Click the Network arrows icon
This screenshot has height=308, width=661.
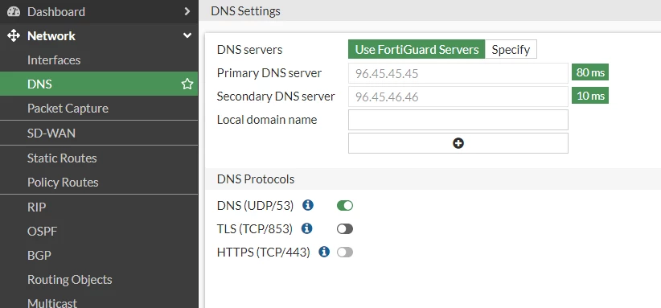tap(14, 36)
